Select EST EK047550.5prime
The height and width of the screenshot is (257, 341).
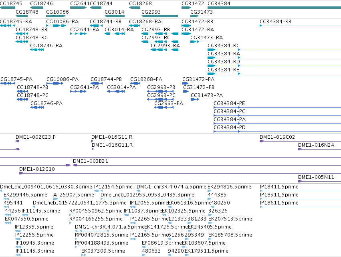click(26, 219)
